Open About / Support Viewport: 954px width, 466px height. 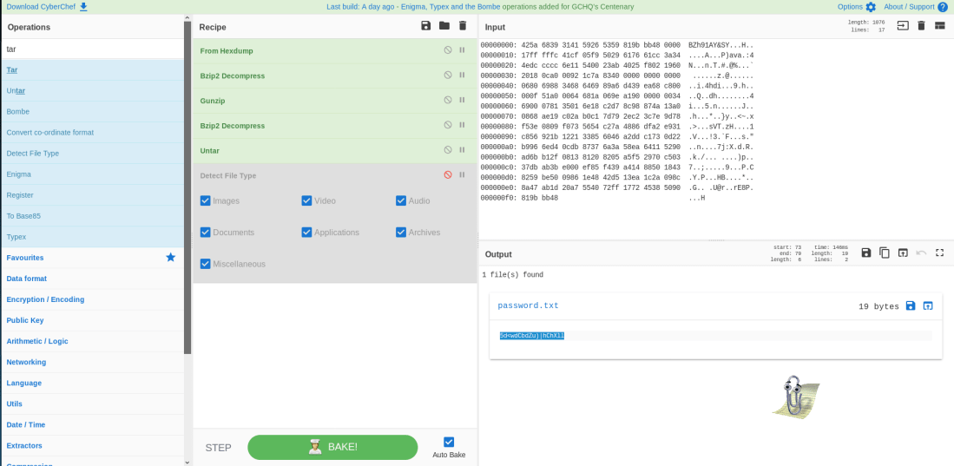pyautogui.click(x=915, y=7)
